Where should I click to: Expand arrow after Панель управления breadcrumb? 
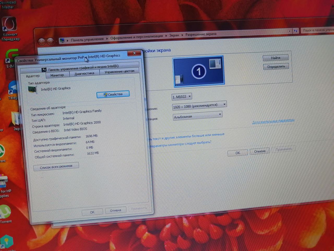tap(107, 38)
